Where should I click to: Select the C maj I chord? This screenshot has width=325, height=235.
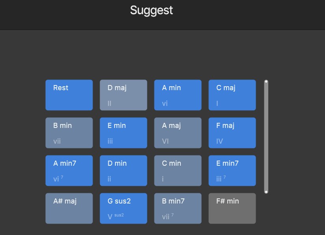tap(232, 95)
